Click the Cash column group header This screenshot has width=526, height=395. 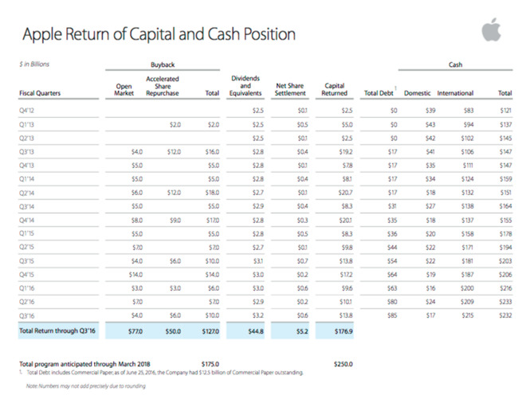point(455,65)
